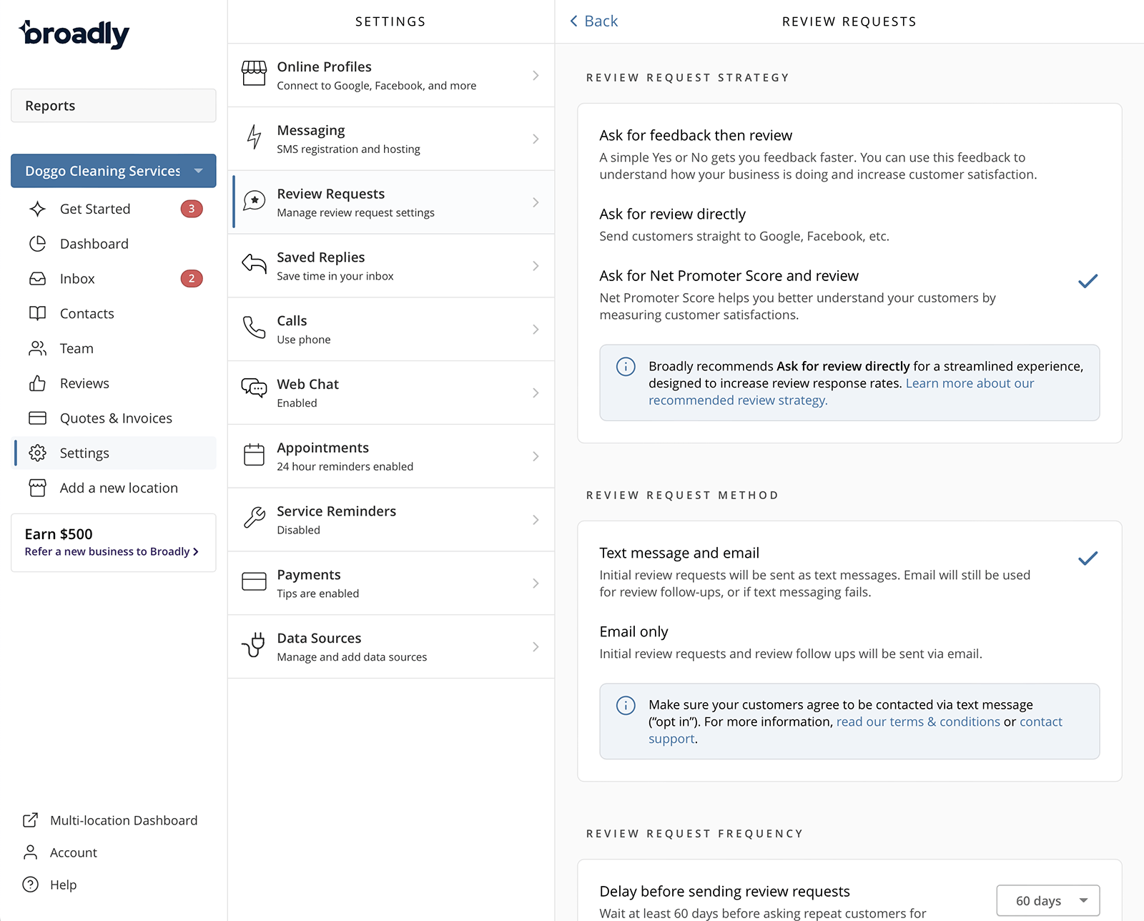This screenshot has width=1144, height=921.
Task: Click the Payments credit card icon
Action: click(254, 581)
